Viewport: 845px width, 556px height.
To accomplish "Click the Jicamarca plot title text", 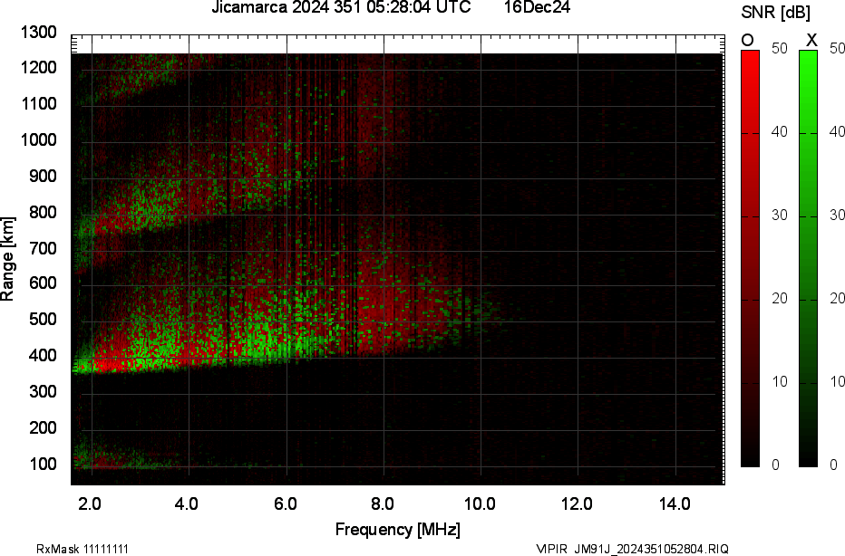I will 341,7.
